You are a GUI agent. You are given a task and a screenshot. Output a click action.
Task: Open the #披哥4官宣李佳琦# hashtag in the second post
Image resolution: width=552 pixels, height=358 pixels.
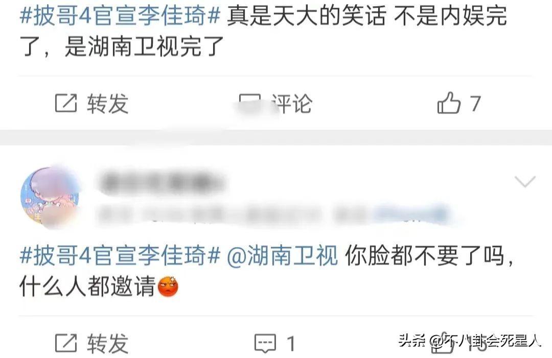coord(120,255)
